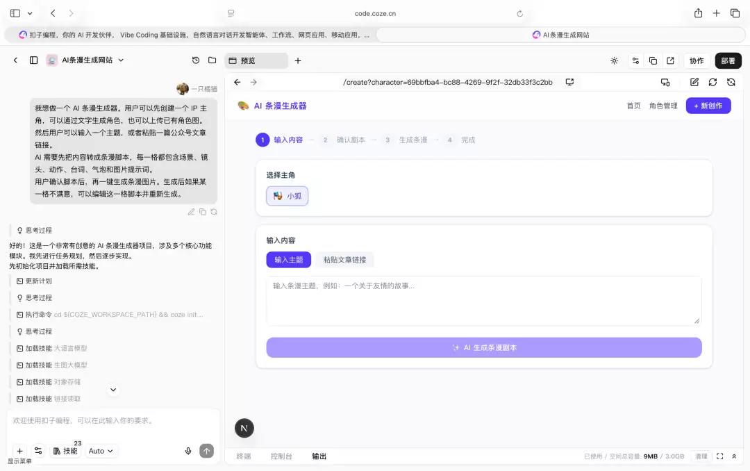
Task: Go forward in preview navigation
Action: pos(253,83)
